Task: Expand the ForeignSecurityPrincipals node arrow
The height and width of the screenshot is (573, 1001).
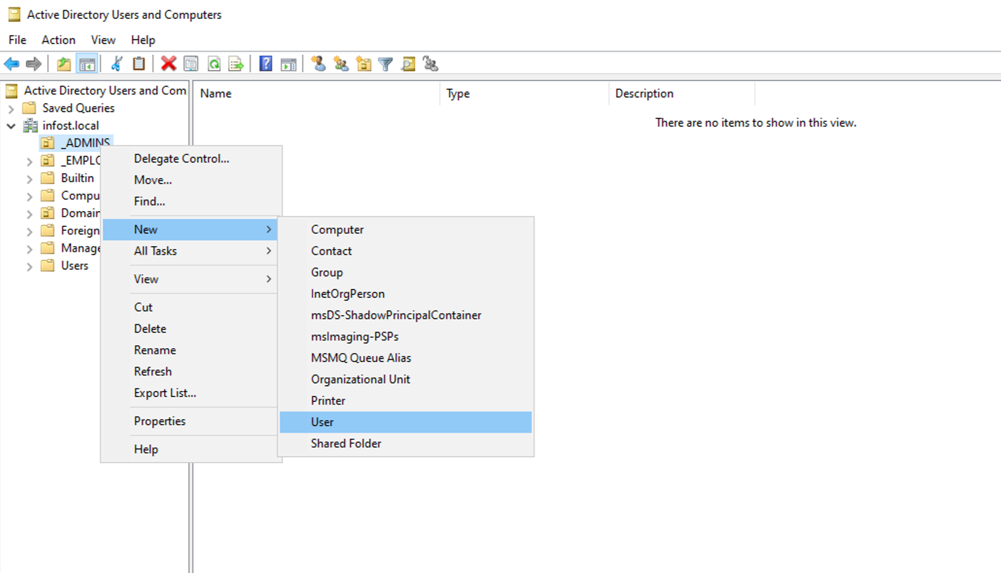Action: click(x=30, y=232)
